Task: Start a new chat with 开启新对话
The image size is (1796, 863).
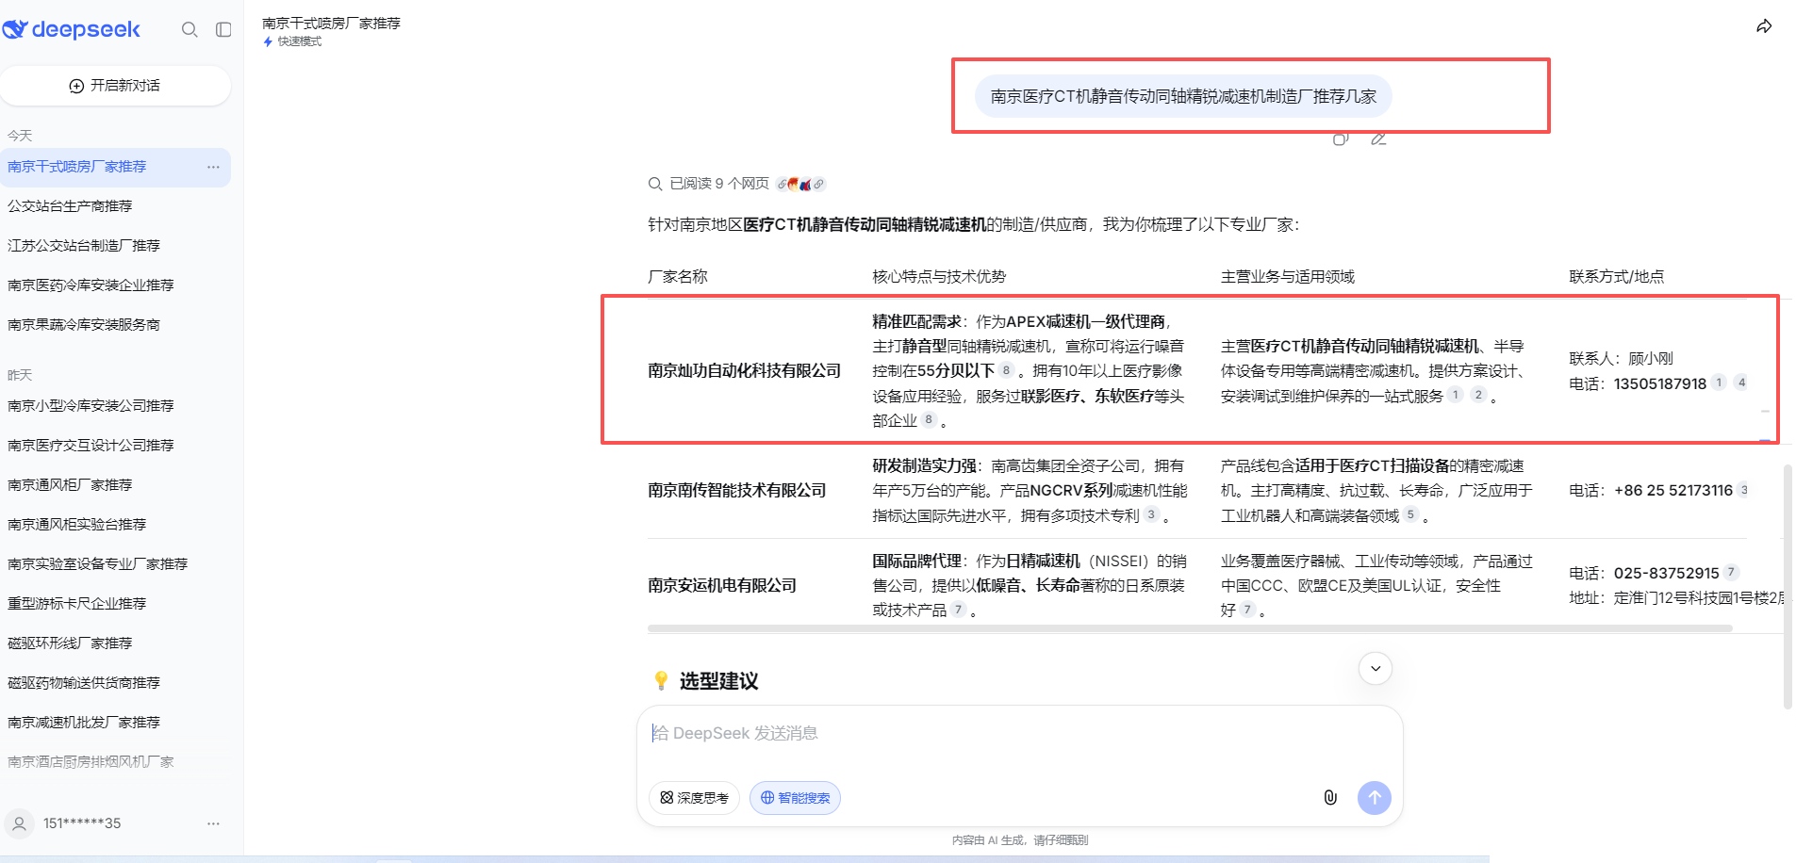Action: tap(115, 86)
